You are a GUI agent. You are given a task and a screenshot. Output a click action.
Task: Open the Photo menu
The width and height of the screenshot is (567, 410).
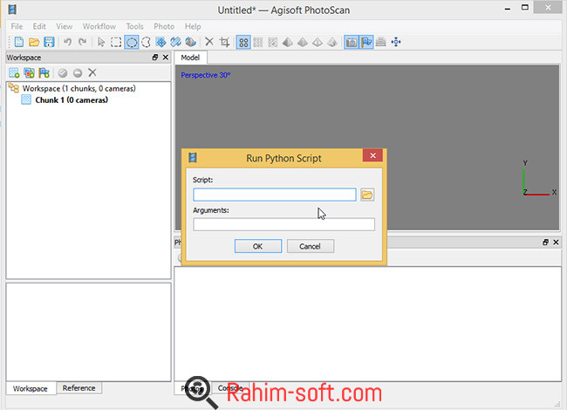[x=164, y=26]
